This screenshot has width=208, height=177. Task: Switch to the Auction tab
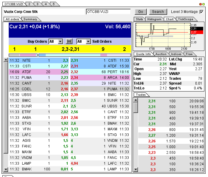tap(161, 54)
